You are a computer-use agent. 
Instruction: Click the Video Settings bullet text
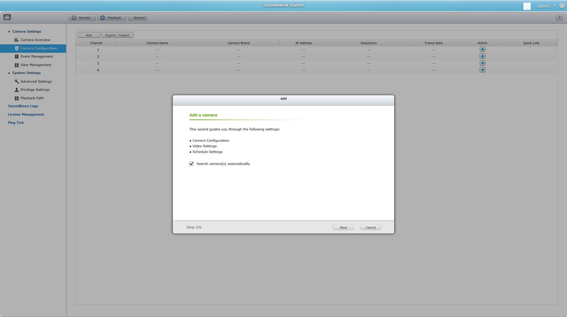[x=205, y=146]
